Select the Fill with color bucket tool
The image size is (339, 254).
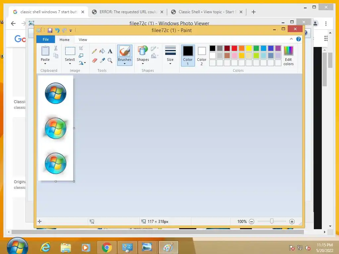click(x=102, y=51)
